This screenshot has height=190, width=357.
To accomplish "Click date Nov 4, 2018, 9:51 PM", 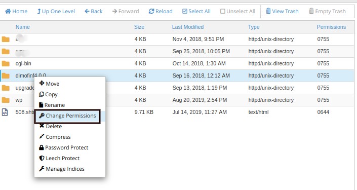I will pos(198,39).
